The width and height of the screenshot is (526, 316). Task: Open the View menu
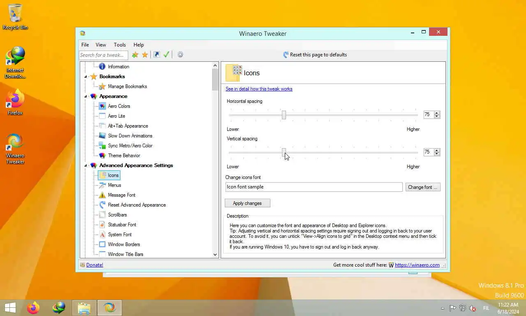[101, 45]
